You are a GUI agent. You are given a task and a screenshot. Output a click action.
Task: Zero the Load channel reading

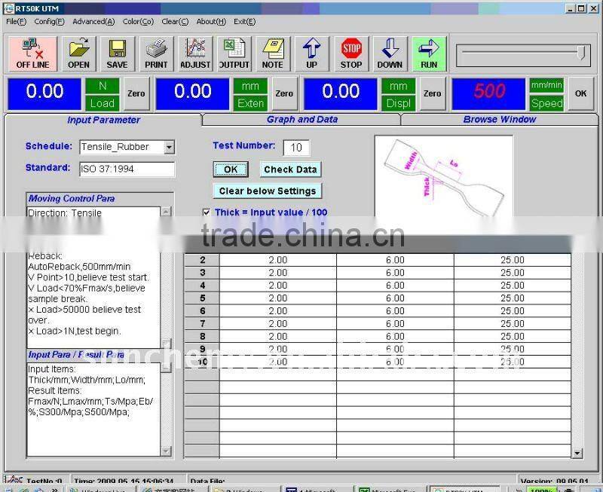point(136,93)
